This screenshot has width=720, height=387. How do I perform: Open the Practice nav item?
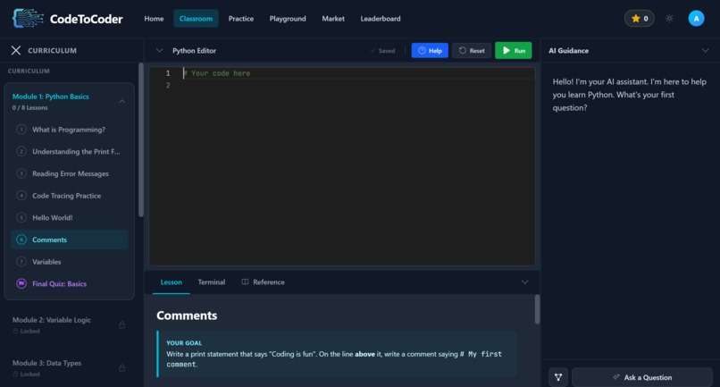241,19
